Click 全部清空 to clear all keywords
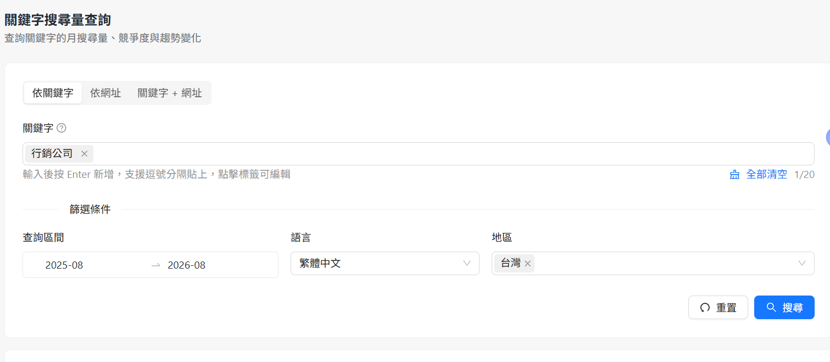The width and height of the screenshot is (830, 362). (766, 175)
